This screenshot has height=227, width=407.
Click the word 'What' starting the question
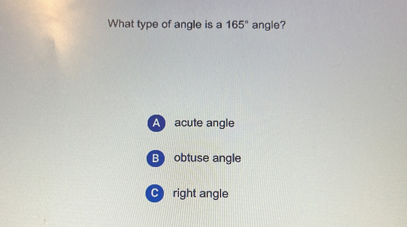pos(121,25)
